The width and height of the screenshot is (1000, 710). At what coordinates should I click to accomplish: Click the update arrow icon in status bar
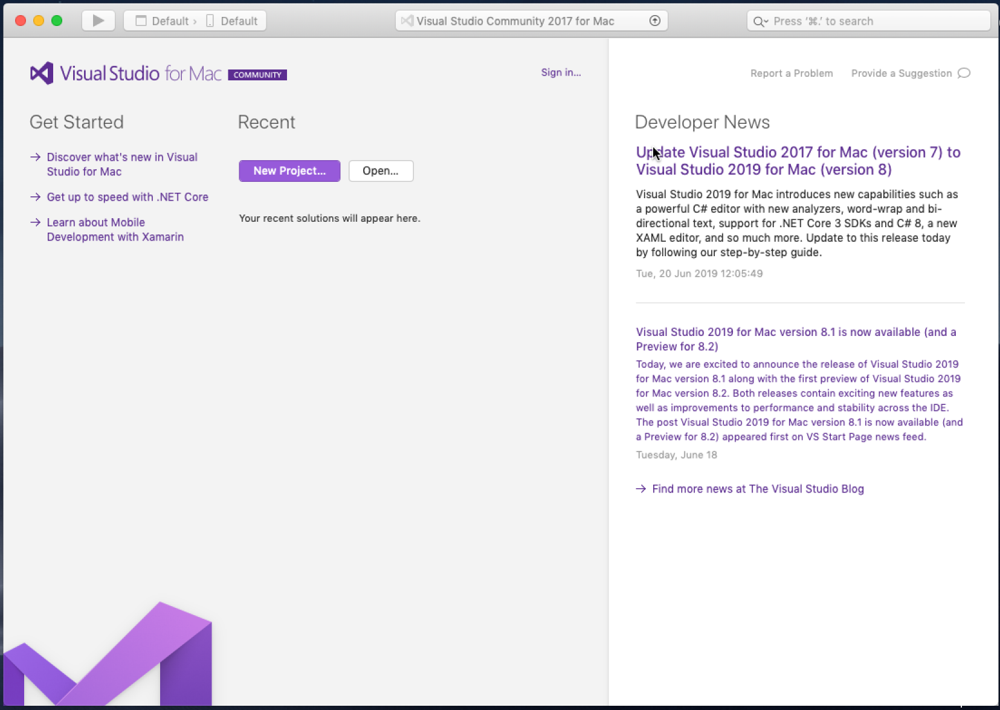click(654, 21)
